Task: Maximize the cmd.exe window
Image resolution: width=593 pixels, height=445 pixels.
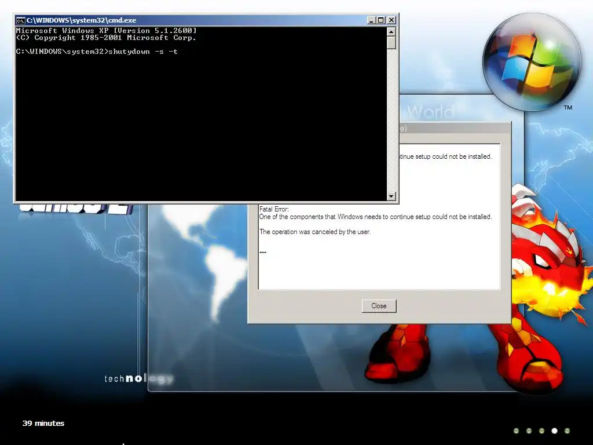Action: (x=381, y=20)
